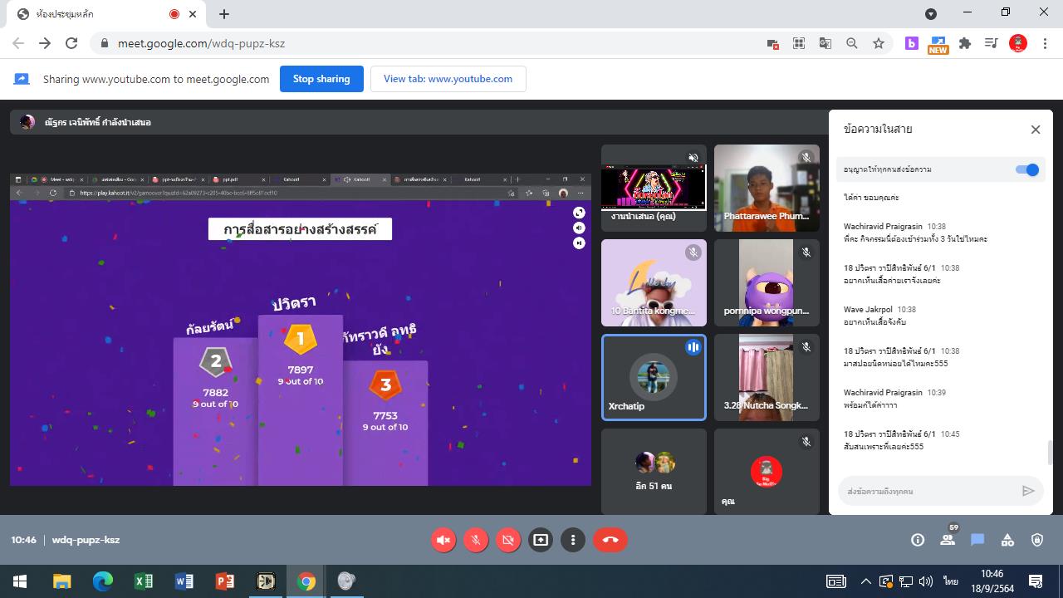Click sender name 'Wave Jakrpol'
This screenshot has width=1063, height=598.
868,310
